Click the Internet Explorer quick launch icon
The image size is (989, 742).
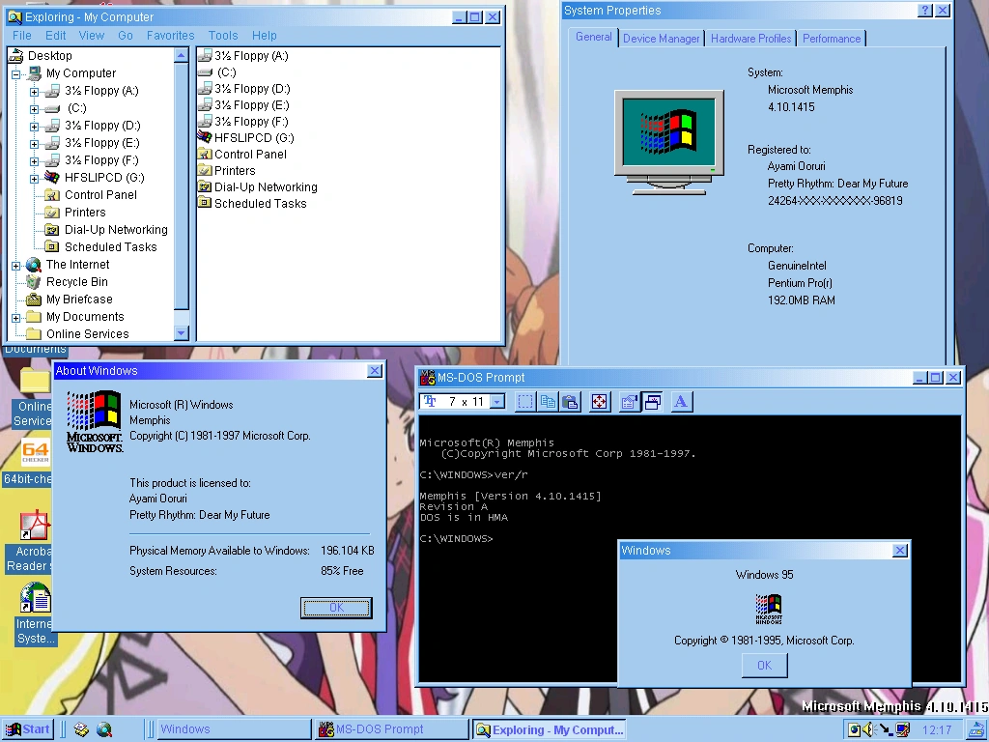[103, 729]
